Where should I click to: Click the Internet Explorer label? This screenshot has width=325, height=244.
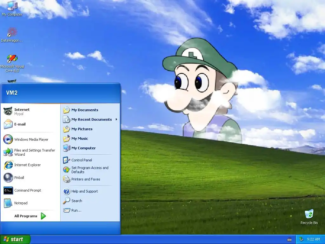click(27, 165)
